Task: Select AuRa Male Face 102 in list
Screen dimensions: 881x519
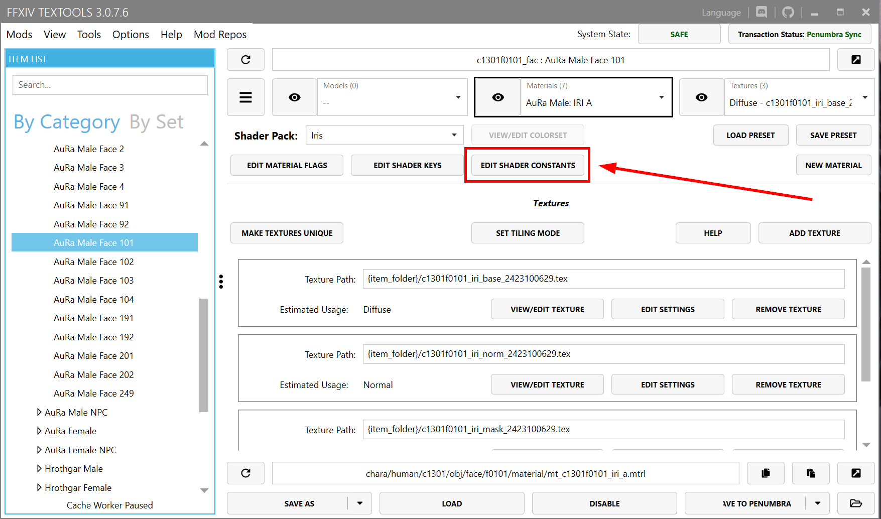Action: (104, 262)
